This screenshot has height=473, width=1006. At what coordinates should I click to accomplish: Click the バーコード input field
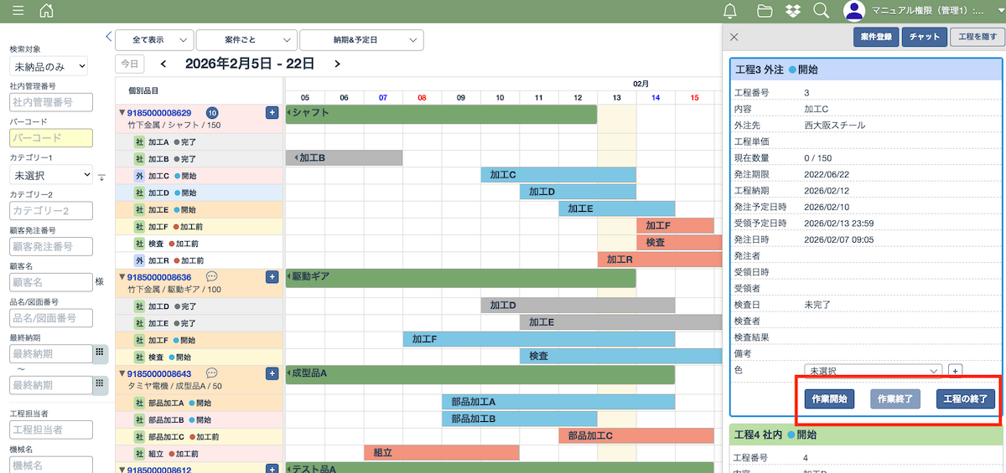(51, 138)
